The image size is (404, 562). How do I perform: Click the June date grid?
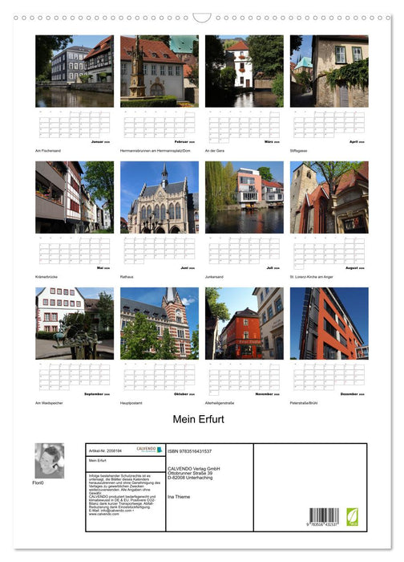pos(160,250)
